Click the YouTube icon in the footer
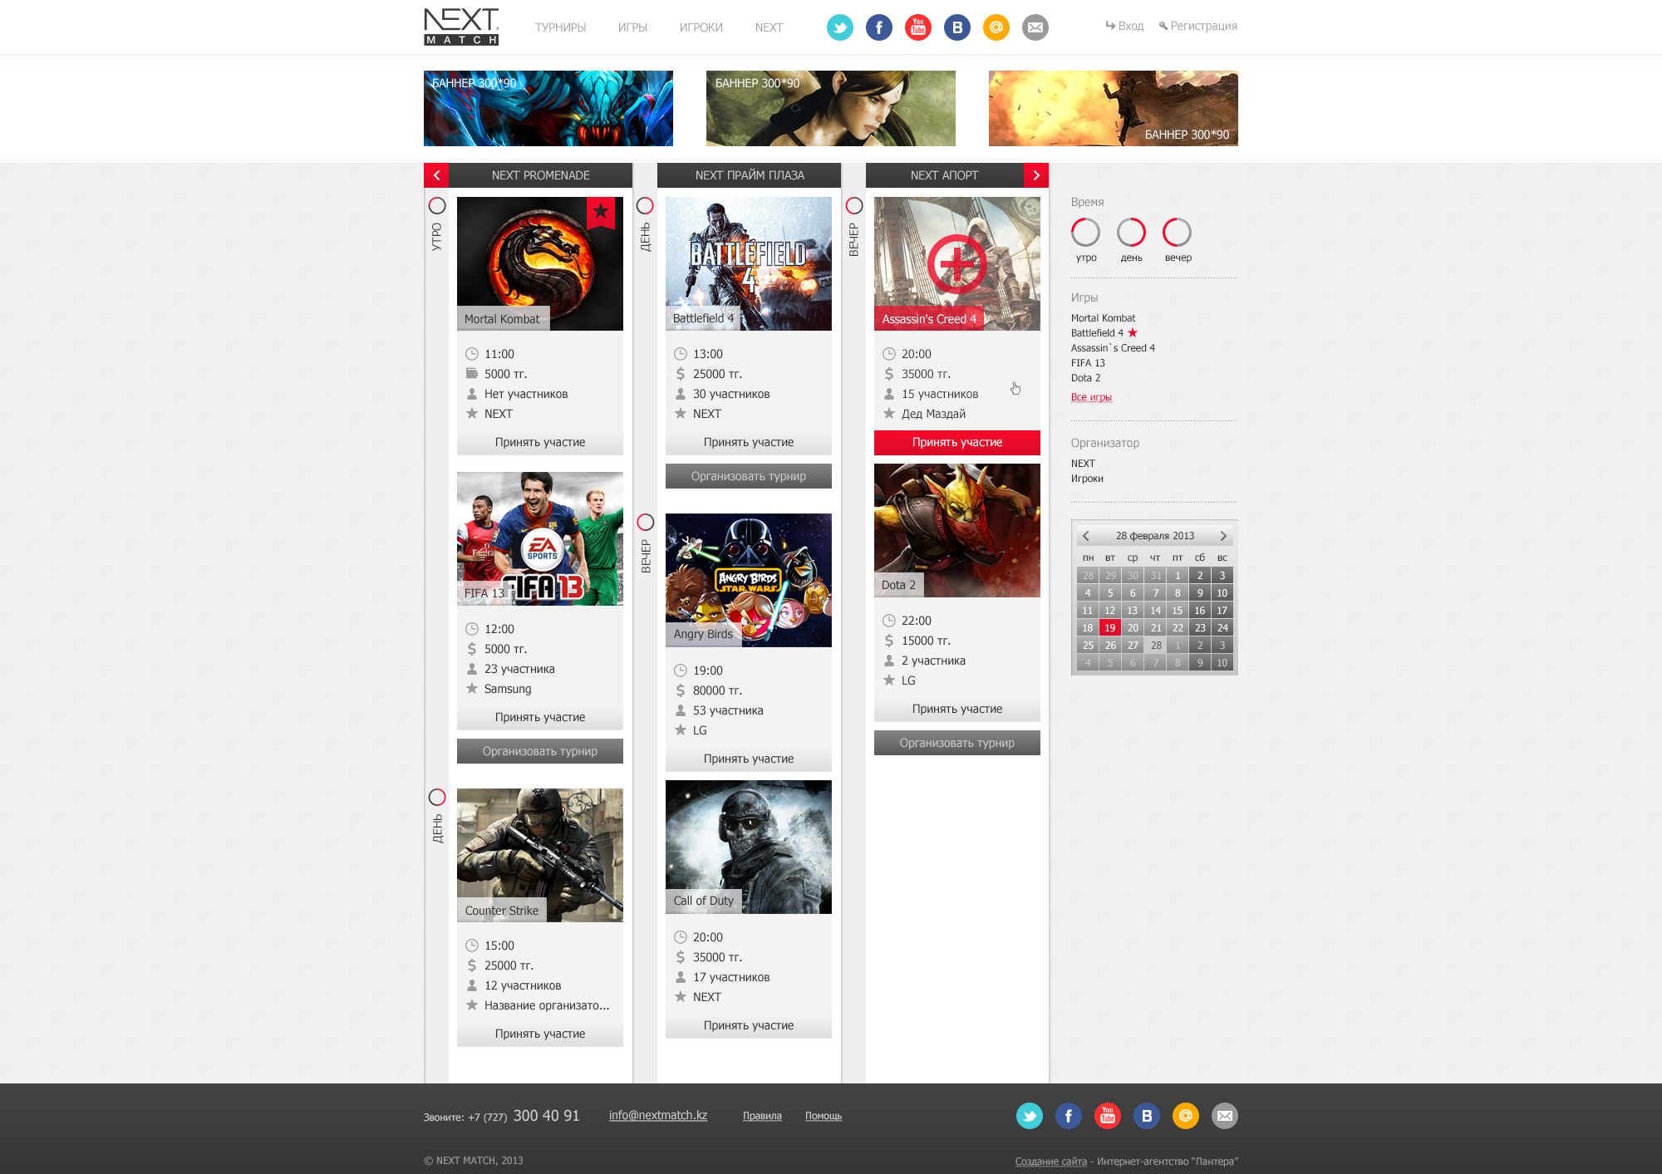The image size is (1662, 1174). click(1107, 1116)
